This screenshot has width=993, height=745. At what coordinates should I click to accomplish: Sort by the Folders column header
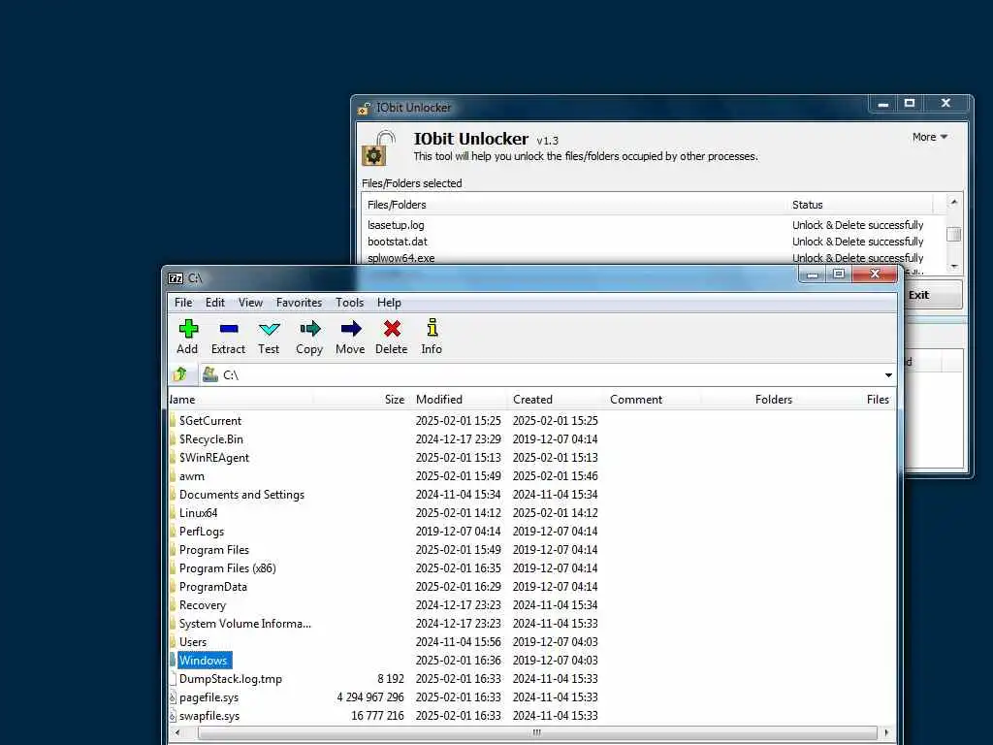pyautogui.click(x=749, y=400)
